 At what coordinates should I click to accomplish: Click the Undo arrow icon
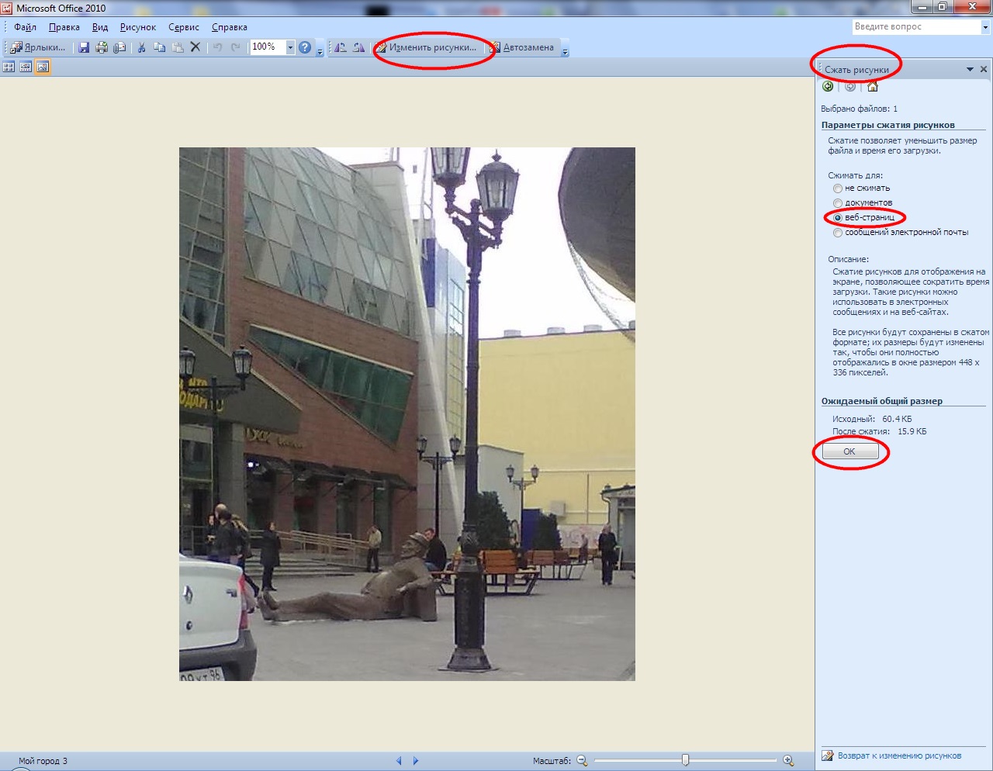[x=218, y=47]
